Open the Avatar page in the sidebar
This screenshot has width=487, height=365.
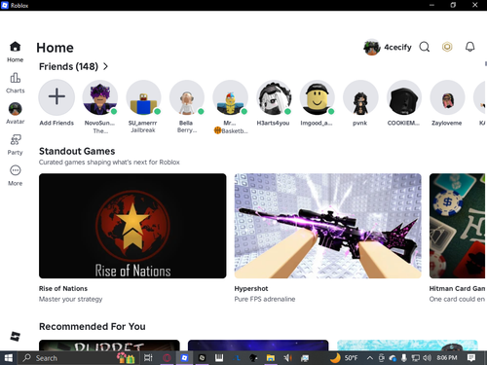coord(15,113)
